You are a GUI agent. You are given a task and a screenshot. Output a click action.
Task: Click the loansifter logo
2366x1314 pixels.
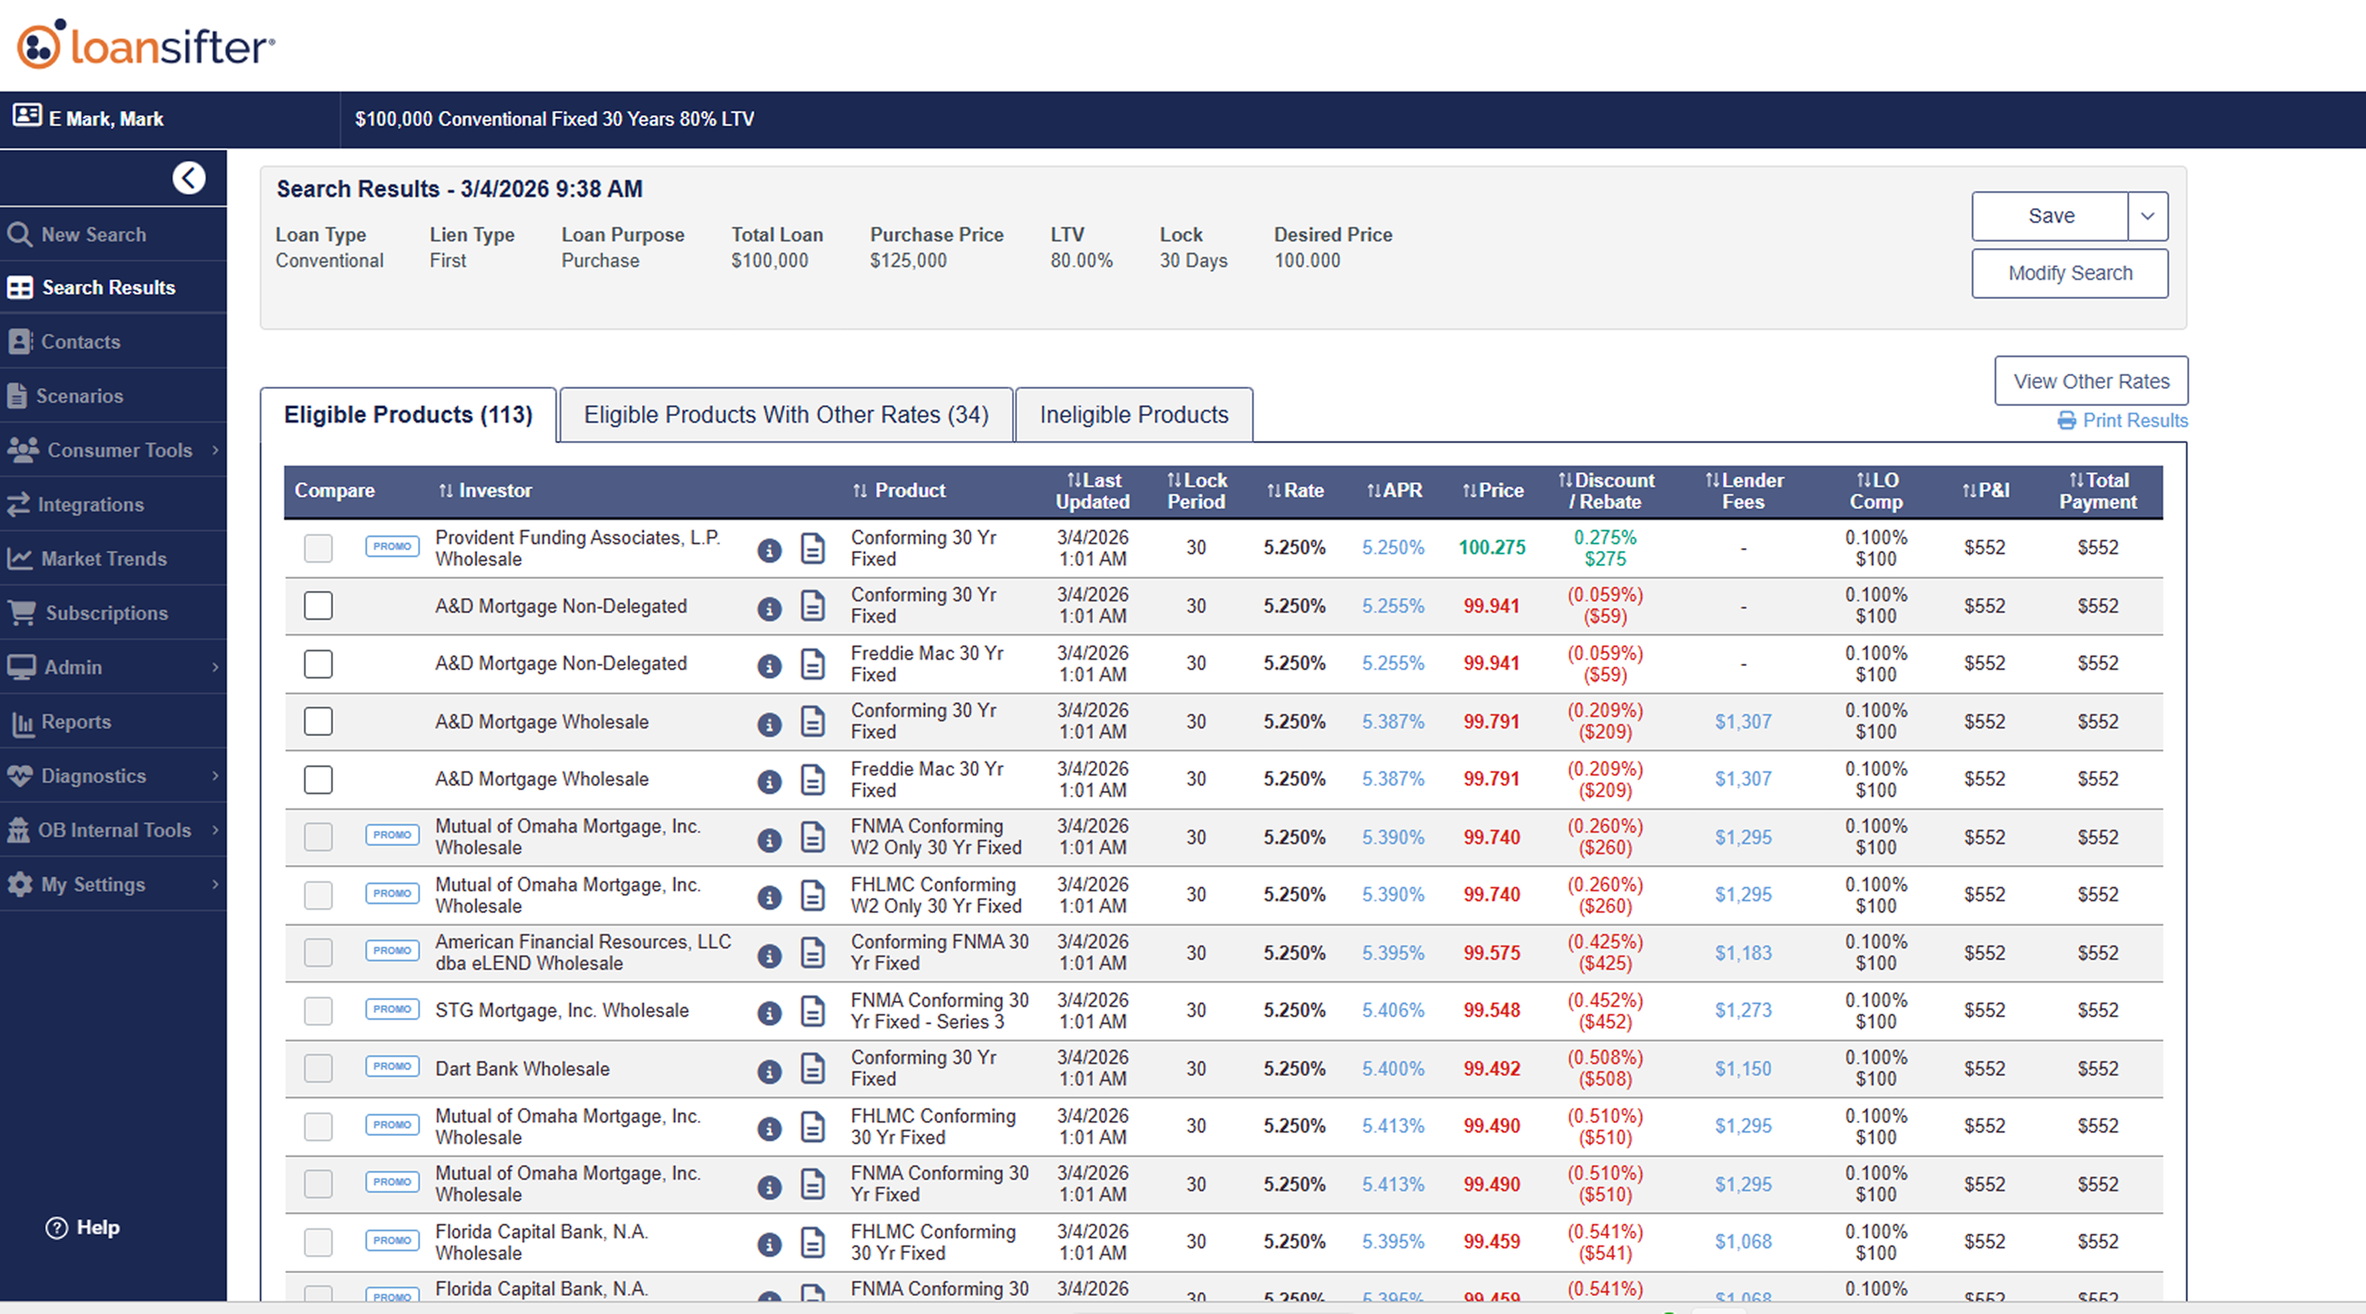click(x=145, y=44)
